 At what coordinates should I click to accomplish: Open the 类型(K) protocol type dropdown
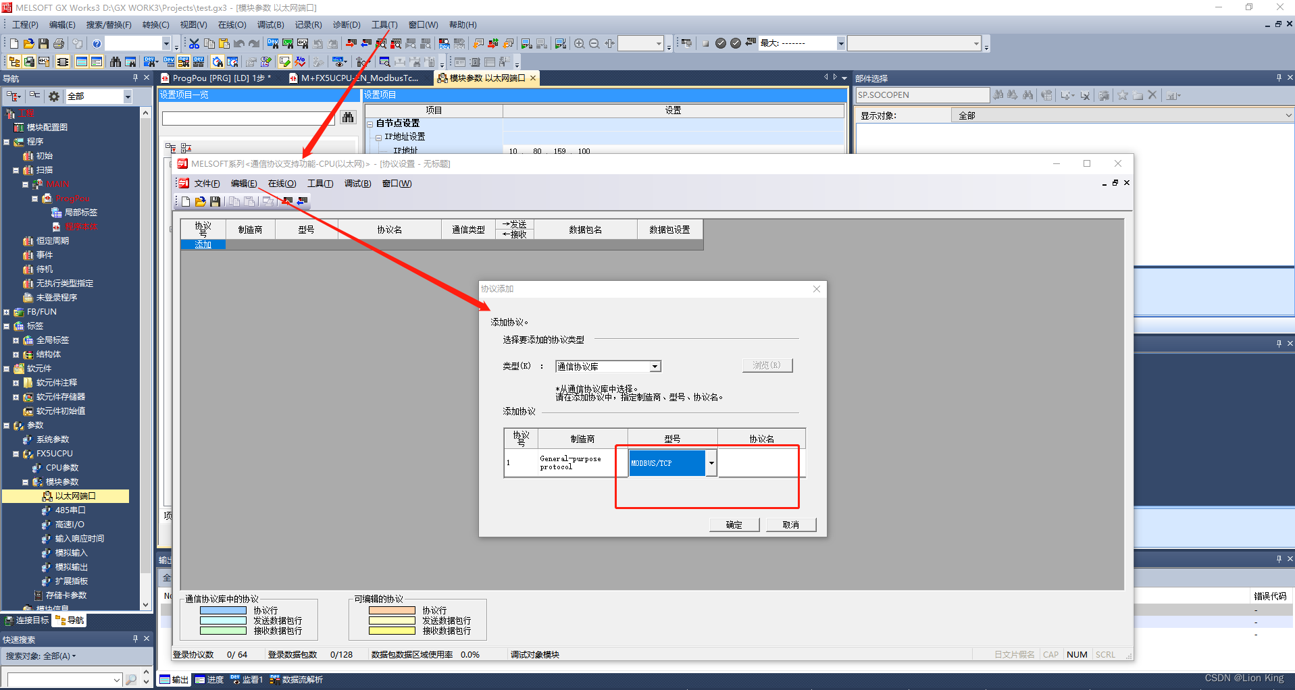(x=653, y=366)
